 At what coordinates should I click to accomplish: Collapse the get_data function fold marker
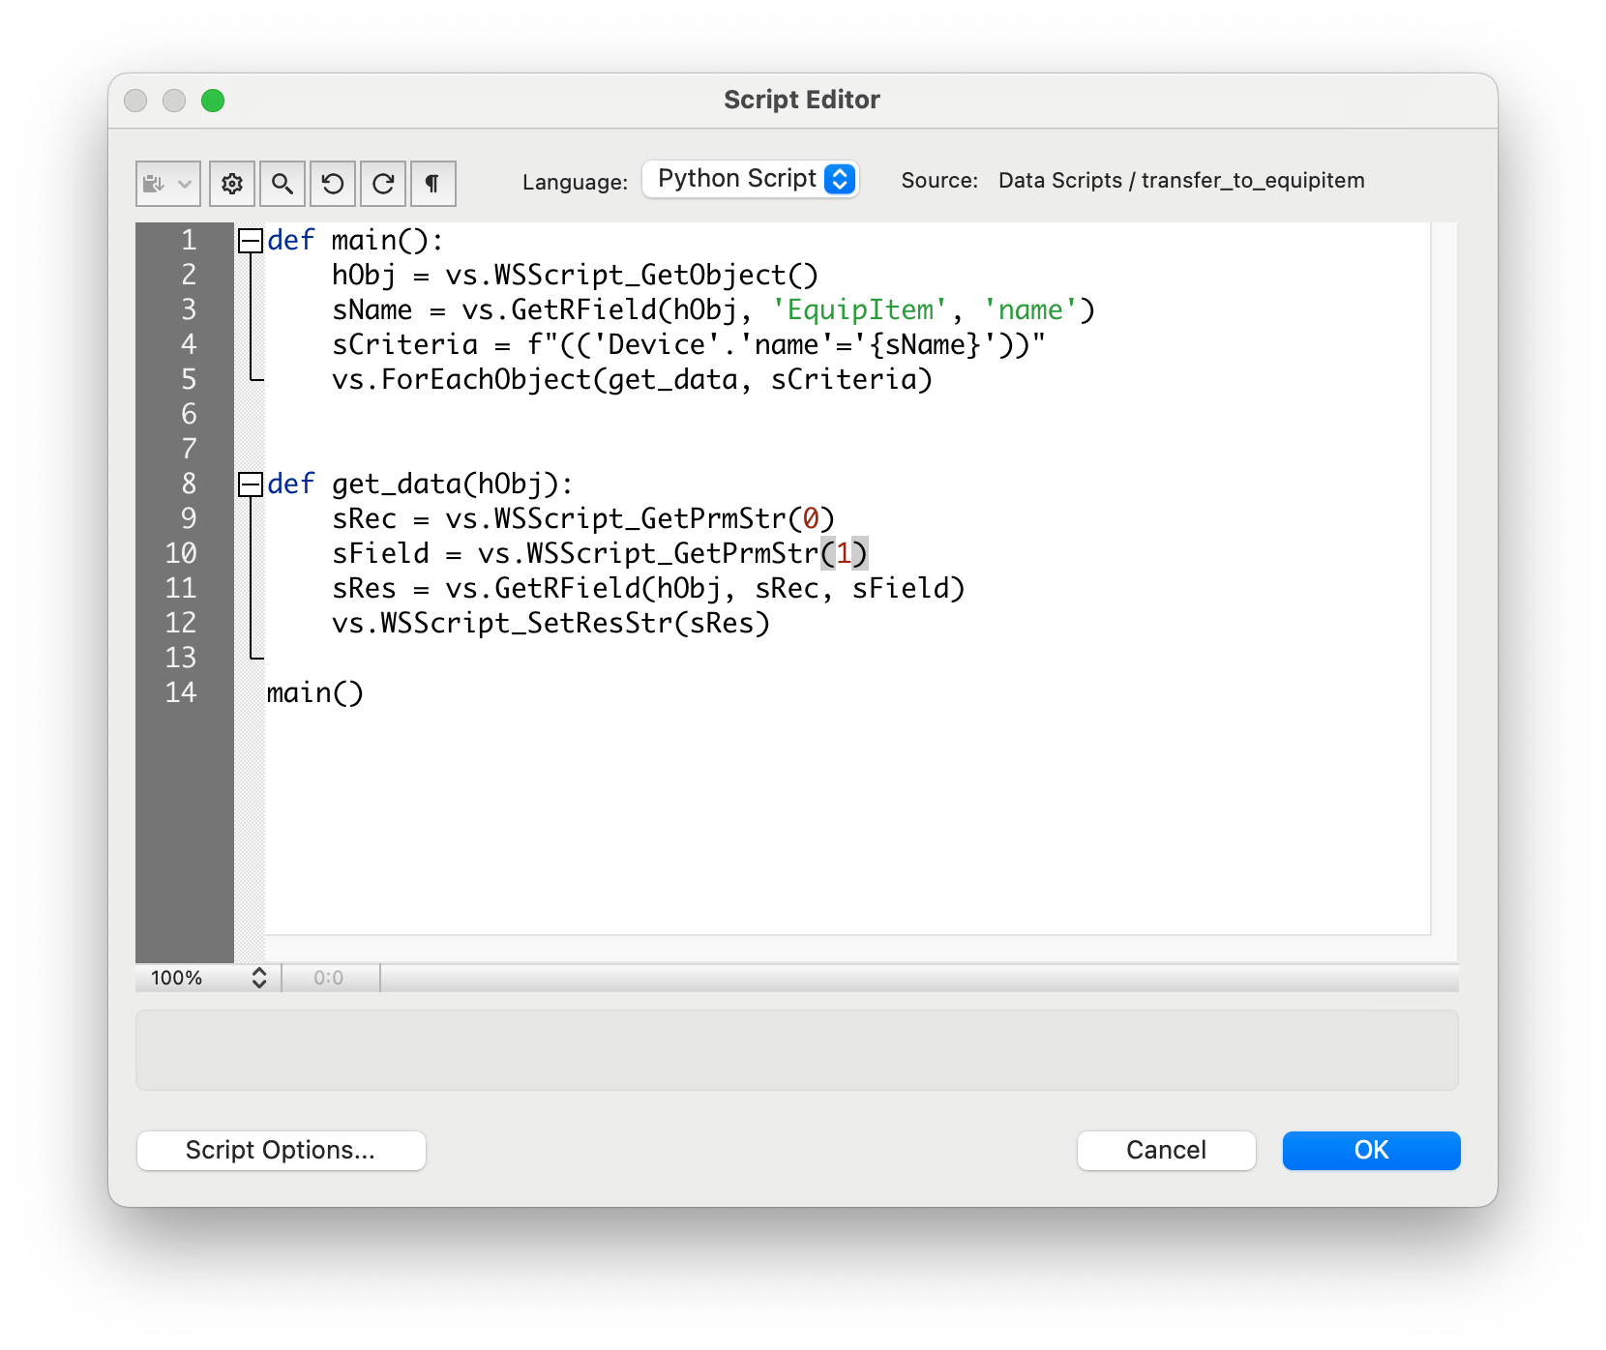click(251, 484)
